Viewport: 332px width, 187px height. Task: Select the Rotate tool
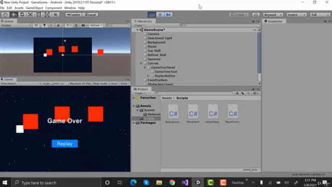point(22,15)
